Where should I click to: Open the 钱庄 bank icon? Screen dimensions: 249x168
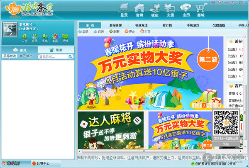click(155, 10)
